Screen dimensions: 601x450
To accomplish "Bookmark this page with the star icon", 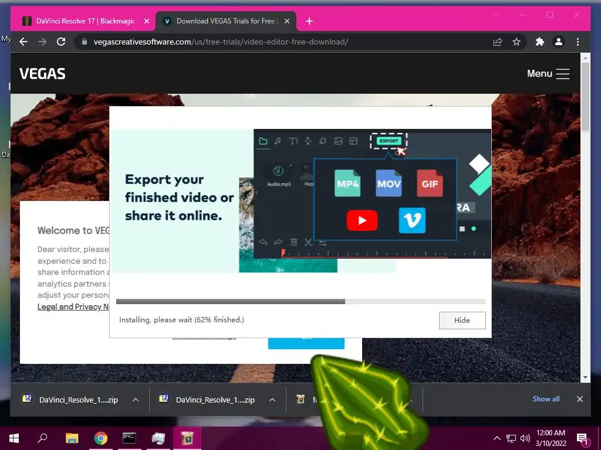I will 516,42.
